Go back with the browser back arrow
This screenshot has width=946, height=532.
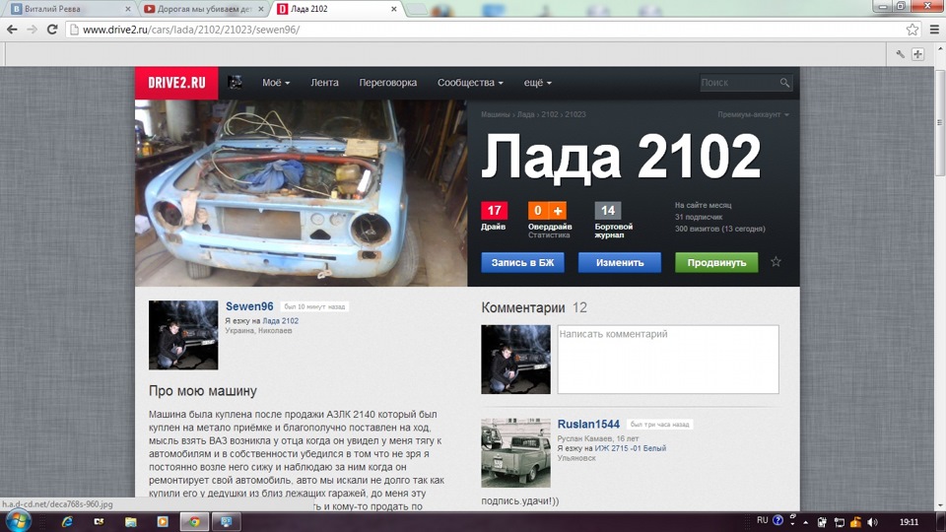tap(12, 29)
